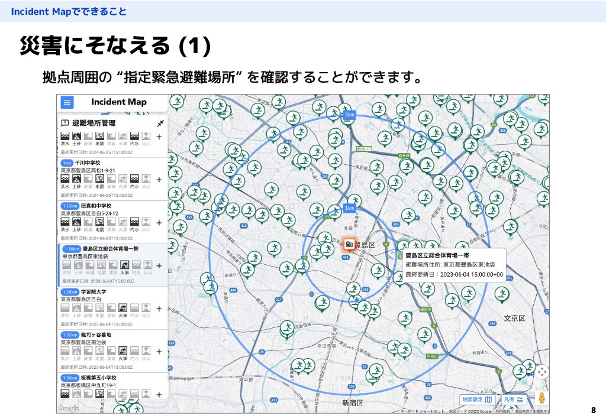The width and height of the screenshot is (606, 419).
Task: Click the fullscreen pan control icon on map
Action: tap(542, 372)
